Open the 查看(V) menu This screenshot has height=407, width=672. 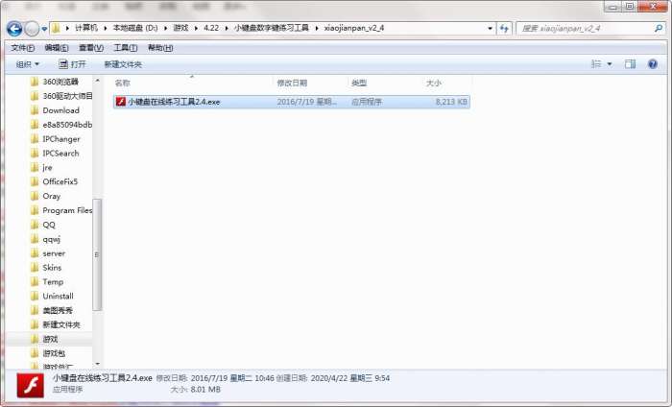[91, 48]
